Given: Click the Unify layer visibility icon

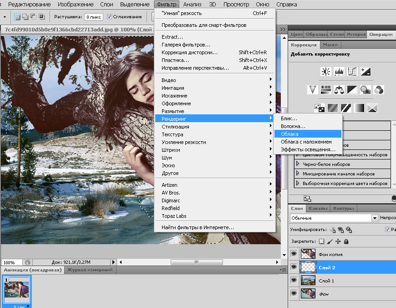Looking at the screenshot, I should coord(340,230).
